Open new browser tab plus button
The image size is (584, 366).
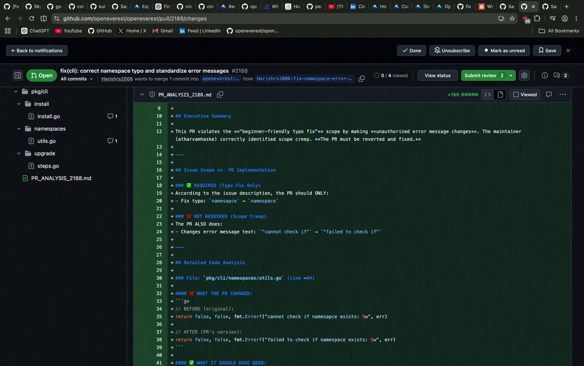566,6
